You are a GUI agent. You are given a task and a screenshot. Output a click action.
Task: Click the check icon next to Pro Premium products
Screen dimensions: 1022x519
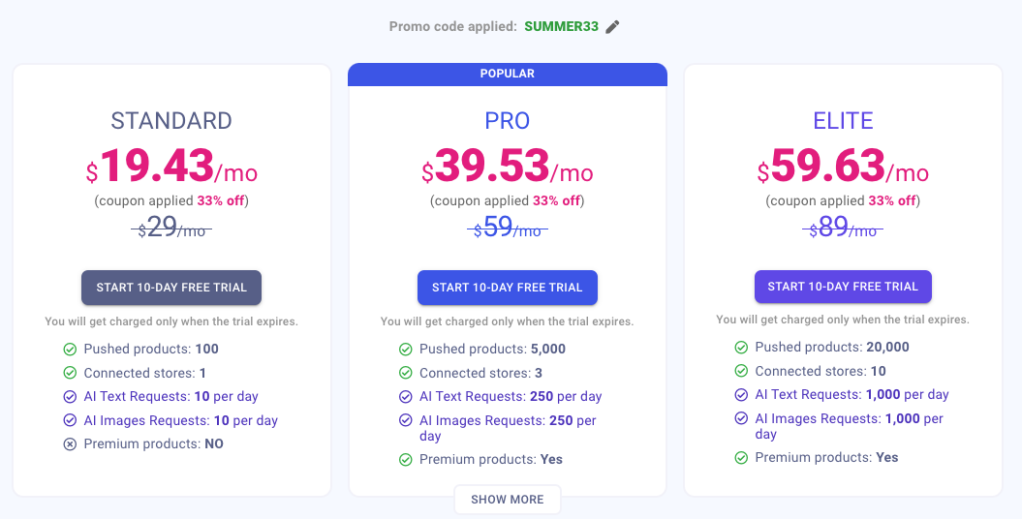click(x=405, y=460)
